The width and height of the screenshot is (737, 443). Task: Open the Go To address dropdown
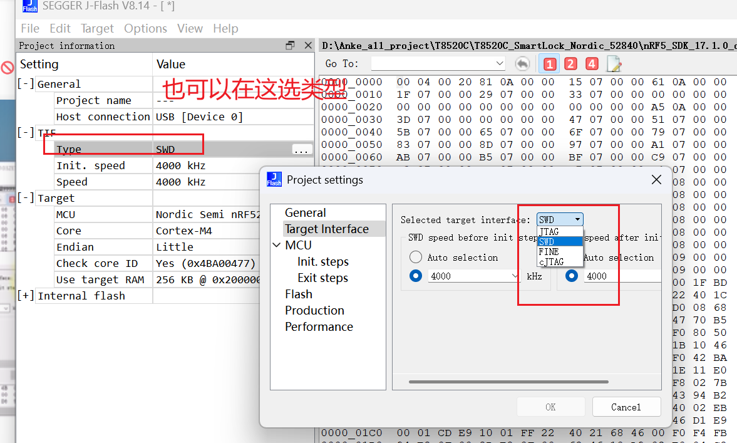click(500, 63)
